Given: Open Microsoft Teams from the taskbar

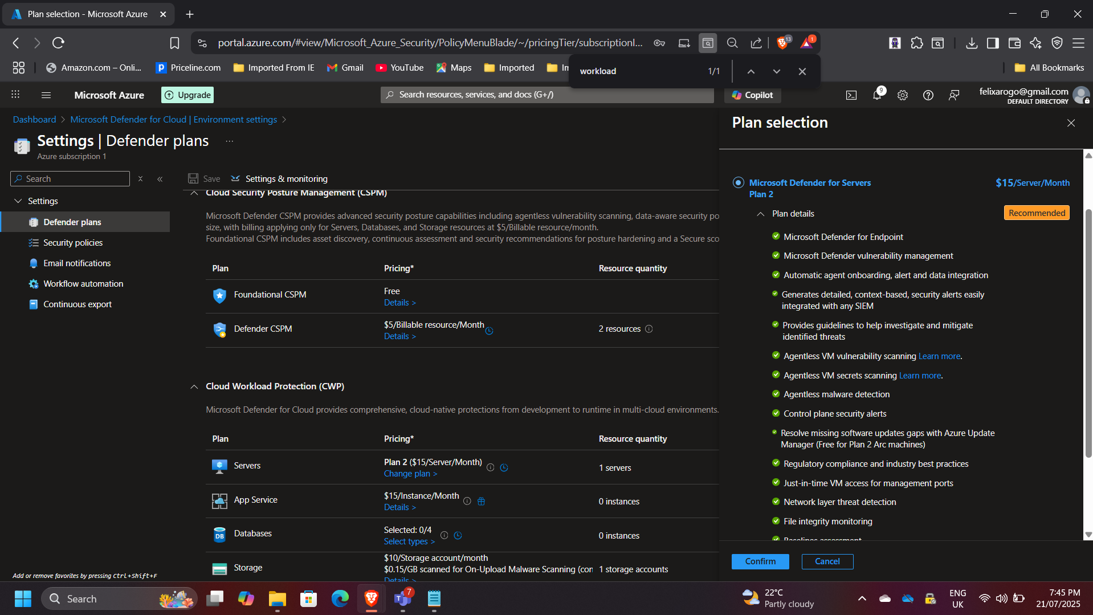Looking at the screenshot, I should pyautogui.click(x=402, y=598).
